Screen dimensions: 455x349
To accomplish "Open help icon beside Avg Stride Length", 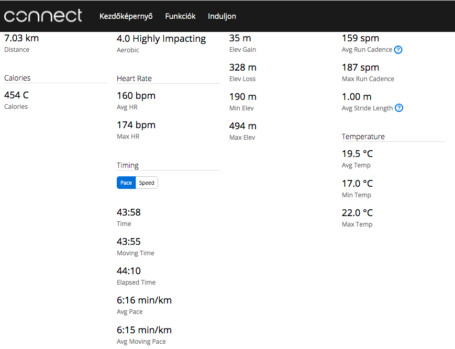I will [399, 108].
